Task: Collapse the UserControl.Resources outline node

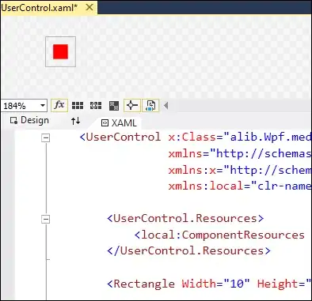Action: click(46, 219)
